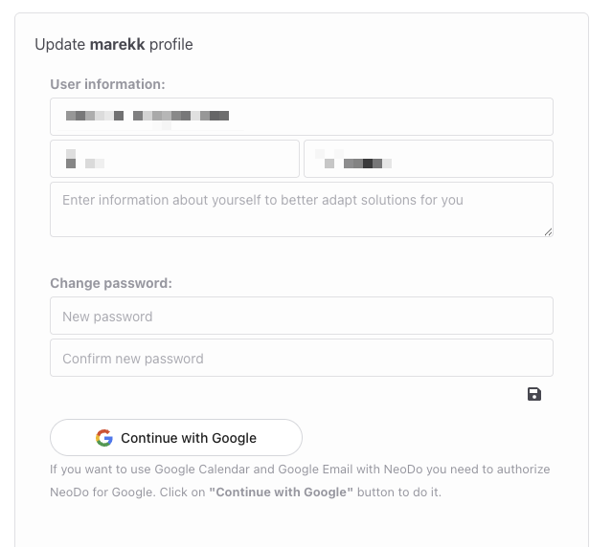The height and width of the screenshot is (547, 612).
Task: Click the bold 'marekk' username
Action: [x=117, y=44]
